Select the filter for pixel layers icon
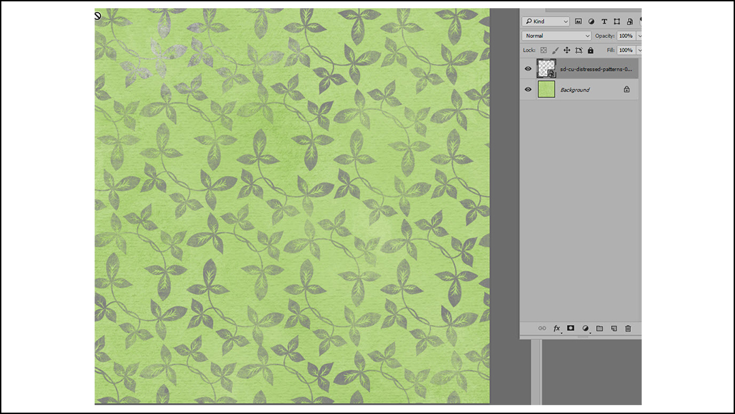The width and height of the screenshot is (735, 414). 578,21
